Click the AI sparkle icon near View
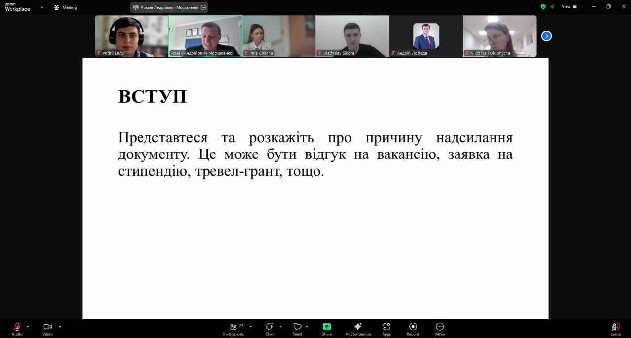This screenshot has height=338, width=631. pos(553,7)
